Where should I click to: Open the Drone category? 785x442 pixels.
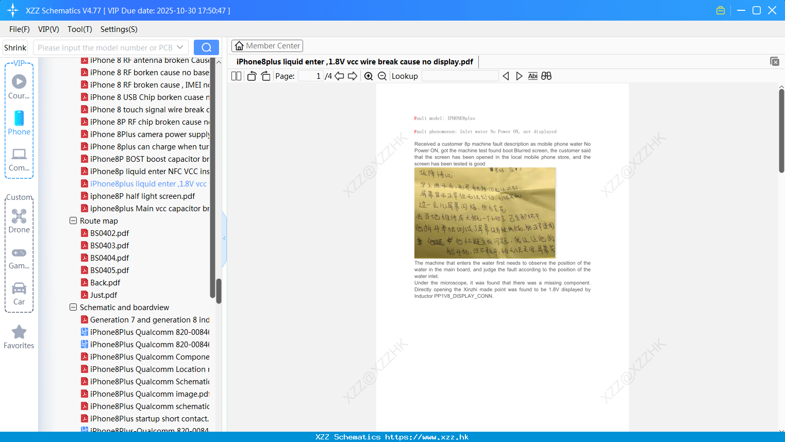click(19, 221)
